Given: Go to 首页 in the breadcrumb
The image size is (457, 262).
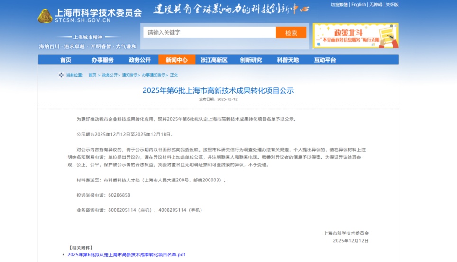Looking at the screenshot, I should click(92, 75).
